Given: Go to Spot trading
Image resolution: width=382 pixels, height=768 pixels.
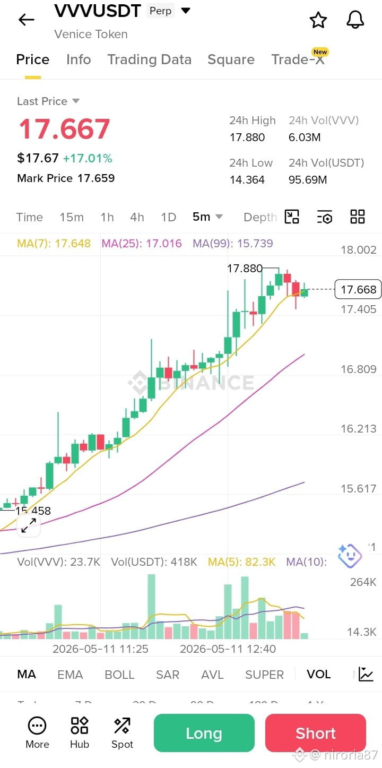Looking at the screenshot, I should pos(122,733).
